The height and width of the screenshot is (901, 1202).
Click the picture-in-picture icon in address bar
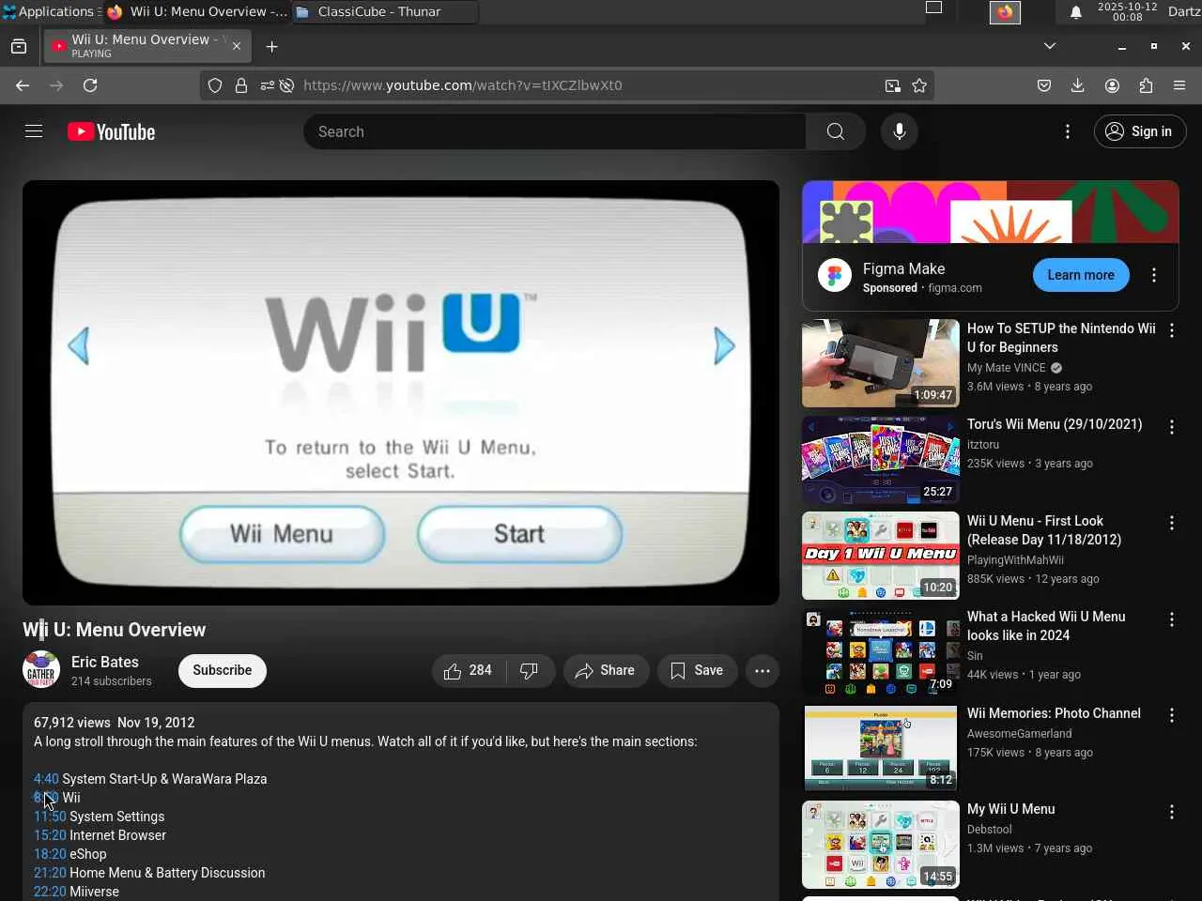point(892,85)
